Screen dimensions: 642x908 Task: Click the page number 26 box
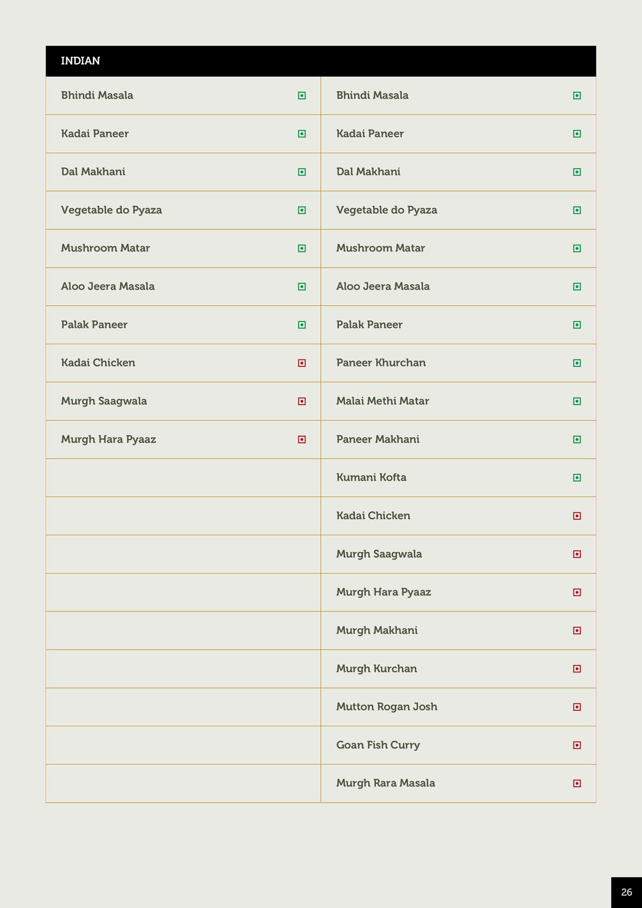point(626,892)
